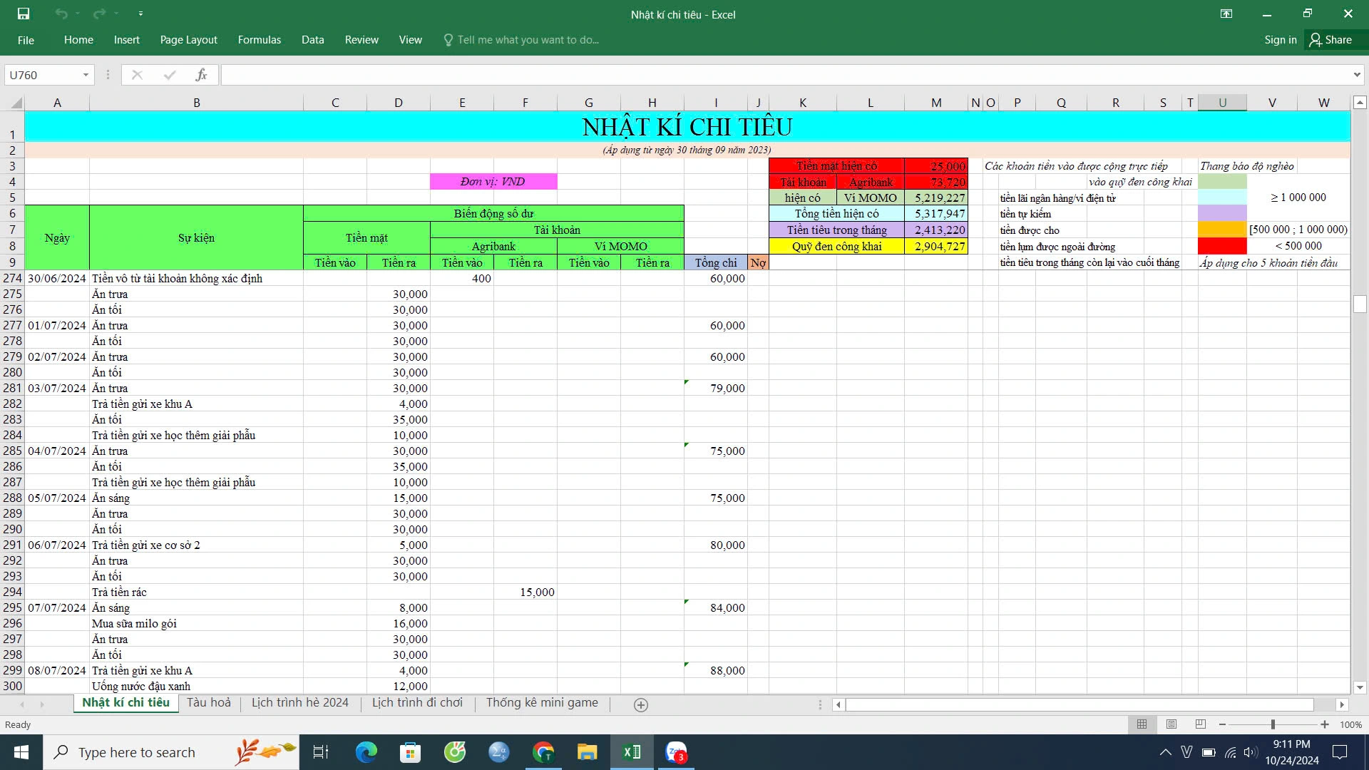Click the red poverty-scale color cell
This screenshot has height=770, width=1369.
coord(1222,246)
